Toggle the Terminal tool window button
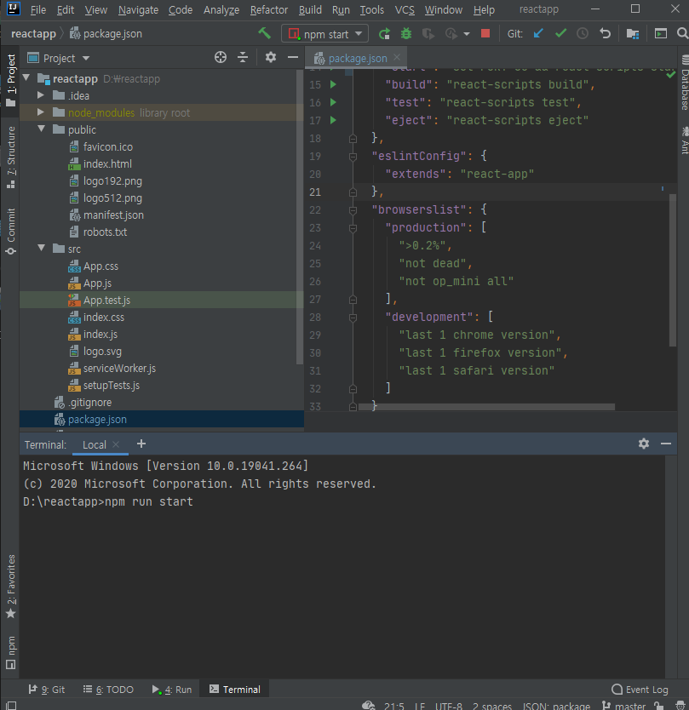 [x=235, y=690]
